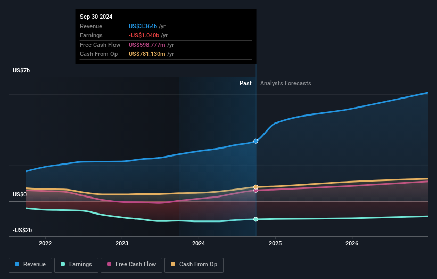437x279 pixels.
Task: Click the -US$2b y-axis label
Action: click(x=22, y=230)
